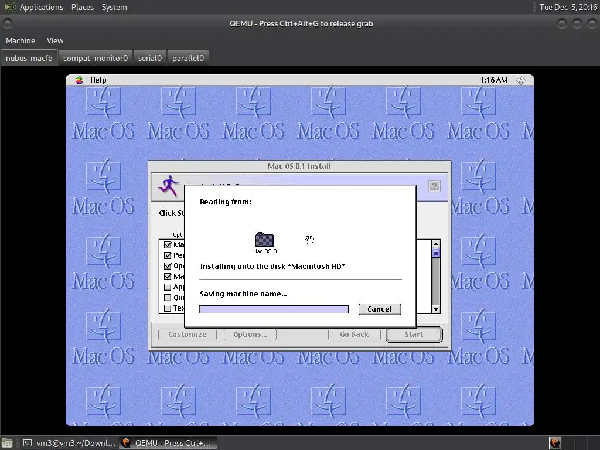600x450 pixels.
Task: Switch to the parallel0 tab
Action: click(x=188, y=58)
